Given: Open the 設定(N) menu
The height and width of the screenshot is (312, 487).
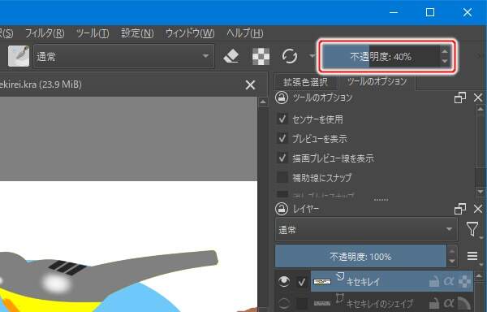Looking at the screenshot, I should [x=137, y=33].
